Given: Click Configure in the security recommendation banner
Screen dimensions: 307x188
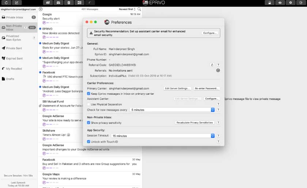Looking at the screenshot, I should pos(210,33).
